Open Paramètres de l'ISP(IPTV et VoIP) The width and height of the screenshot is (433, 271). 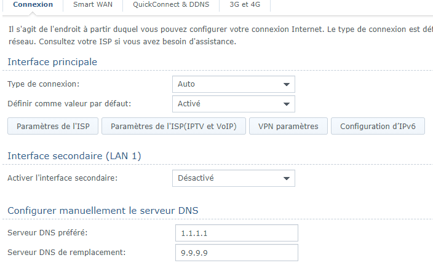coord(173,126)
